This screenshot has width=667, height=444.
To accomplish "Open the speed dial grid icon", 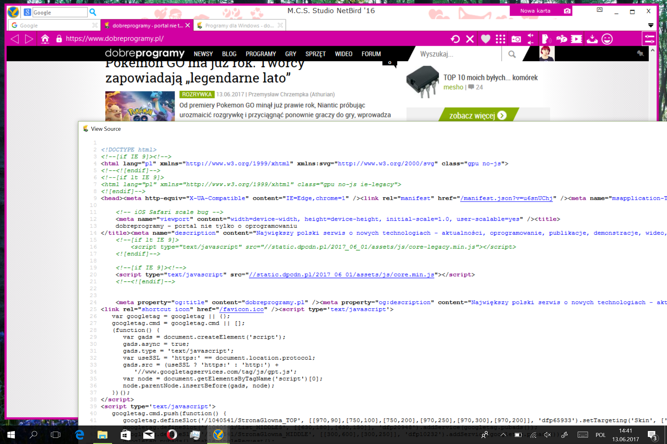I will (500, 39).
